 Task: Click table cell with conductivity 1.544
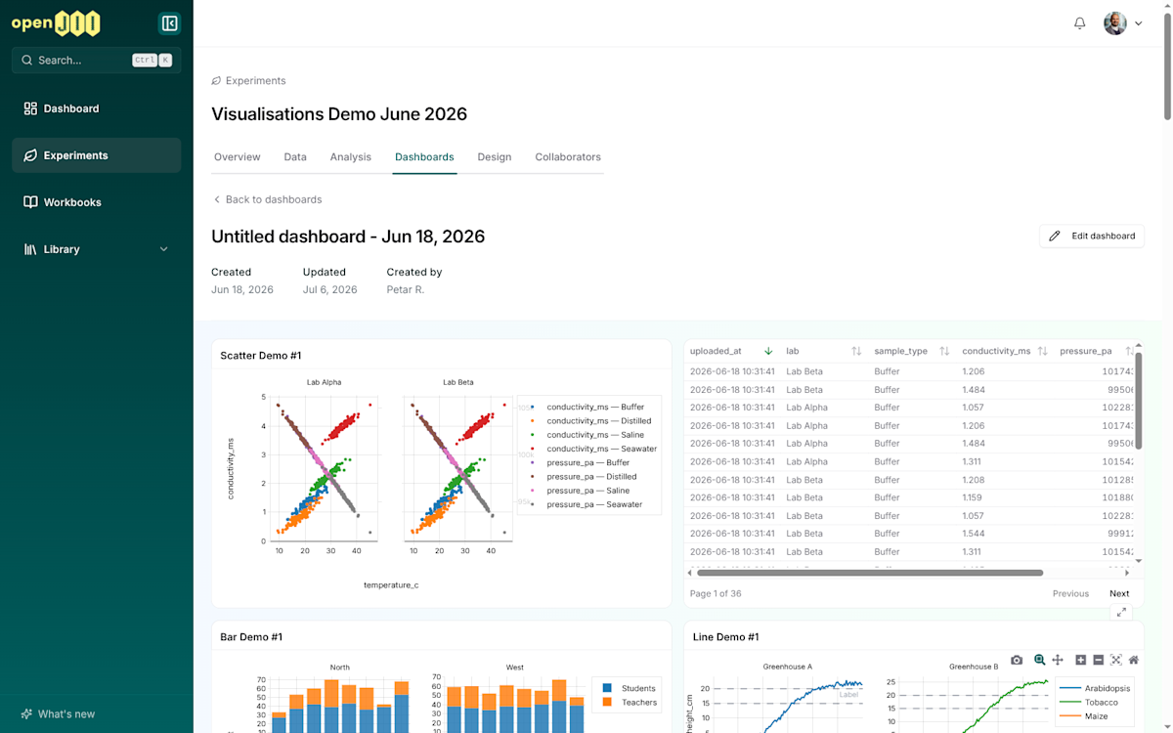[x=974, y=534]
